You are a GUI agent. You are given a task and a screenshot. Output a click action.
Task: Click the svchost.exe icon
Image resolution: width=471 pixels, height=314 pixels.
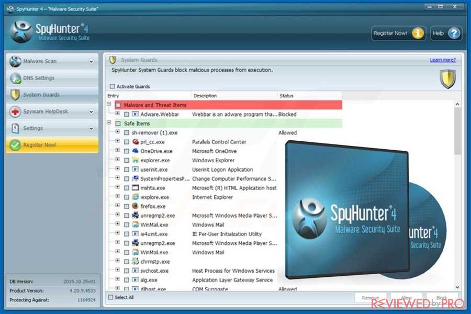coord(136,271)
